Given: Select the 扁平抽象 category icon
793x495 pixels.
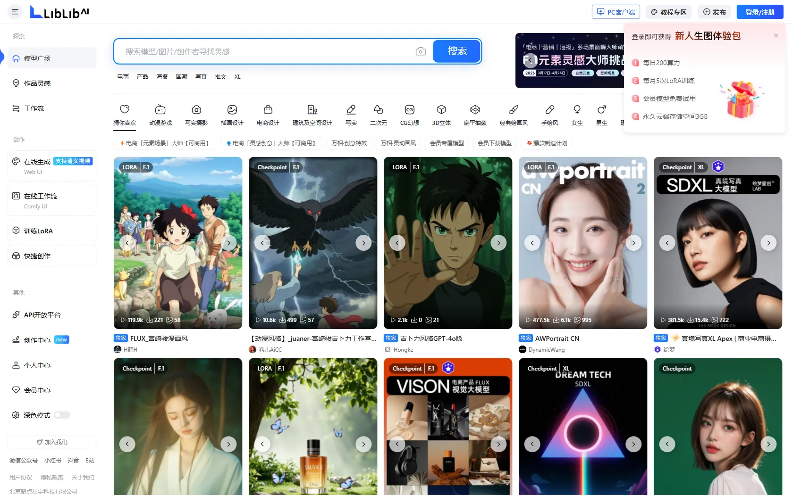Looking at the screenshot, I should point(475,115).
